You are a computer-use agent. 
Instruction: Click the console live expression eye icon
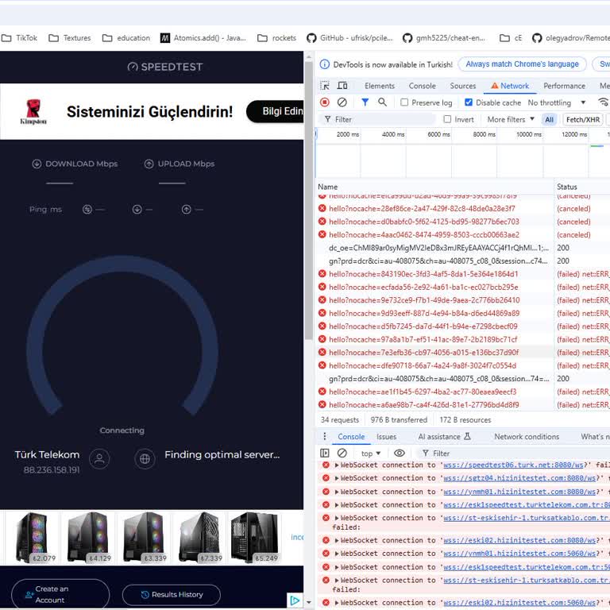pos(400,453)
